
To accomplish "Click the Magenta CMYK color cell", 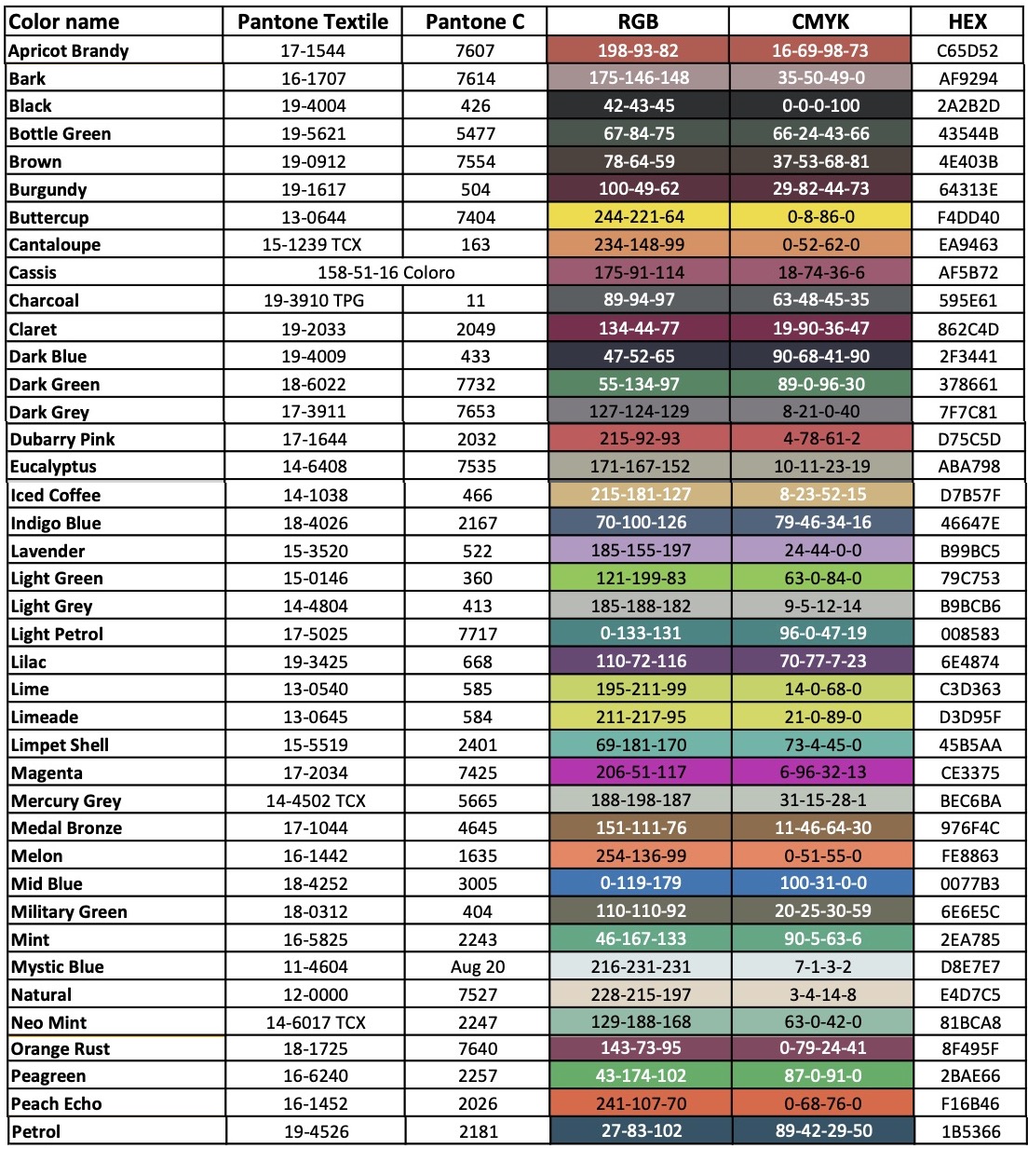I will tap(822, 773).
